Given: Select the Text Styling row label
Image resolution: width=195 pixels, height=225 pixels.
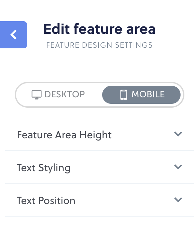Looking at the screenshot, I should point(44,168).
